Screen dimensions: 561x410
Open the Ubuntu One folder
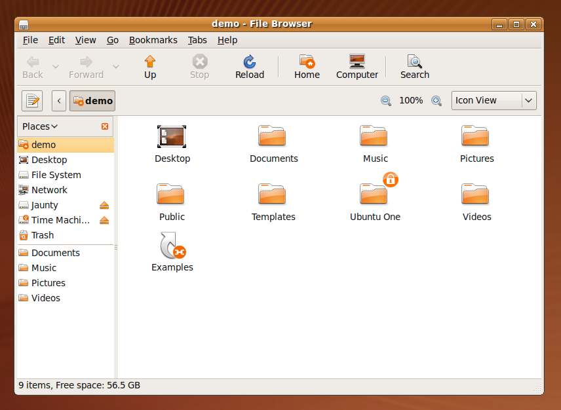coord(374,195)
